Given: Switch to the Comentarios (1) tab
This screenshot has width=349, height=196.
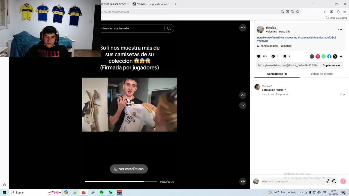Looking at the screenshot, I should pyautogui.click(x=277, y=74).
